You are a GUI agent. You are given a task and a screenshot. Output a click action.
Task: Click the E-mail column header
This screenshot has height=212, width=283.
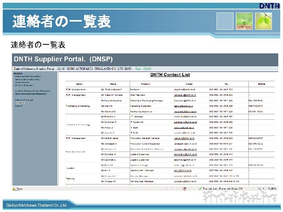click(x=189, y=84)
